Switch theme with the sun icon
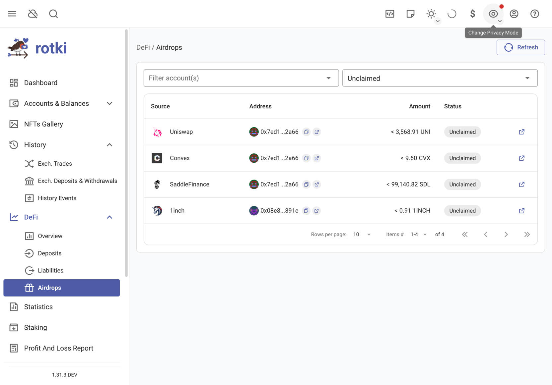This screenshot has width=552, height=385. point(431,14)
